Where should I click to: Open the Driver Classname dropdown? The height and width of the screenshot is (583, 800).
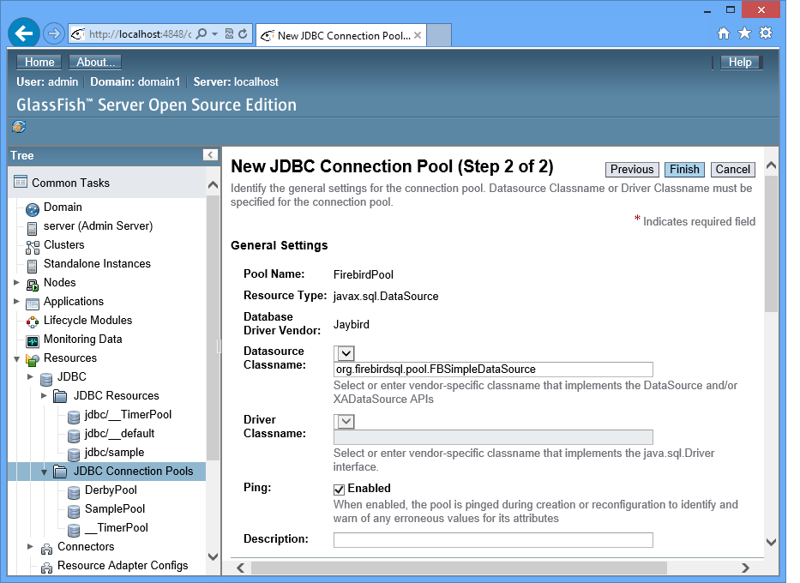(x=344, y=421)
